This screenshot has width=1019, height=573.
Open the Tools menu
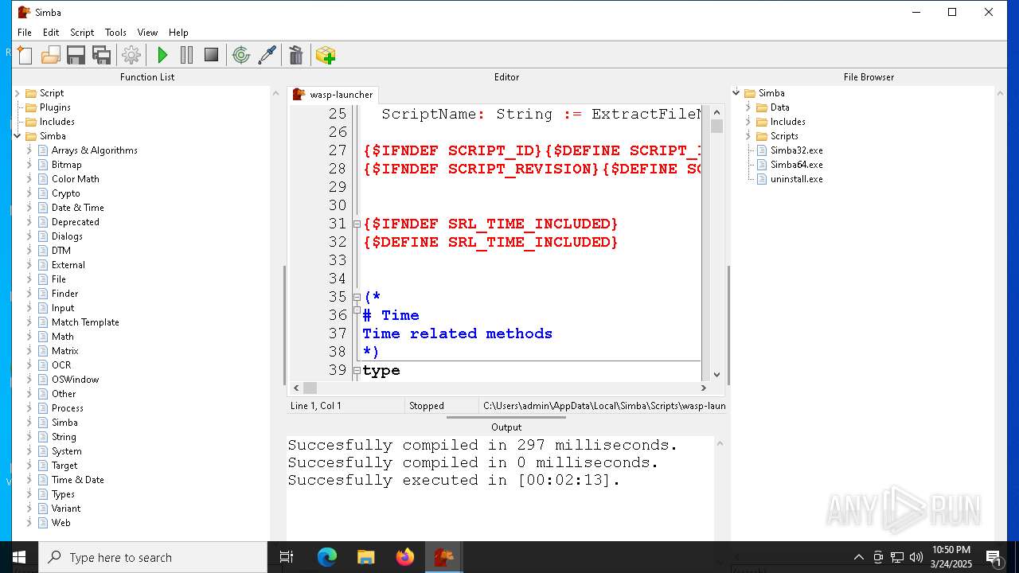(115, 33)
